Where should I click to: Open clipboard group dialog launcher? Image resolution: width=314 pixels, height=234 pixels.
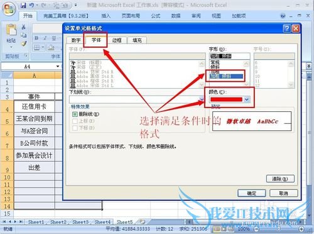pyautogui.click(x=26, y=55)
